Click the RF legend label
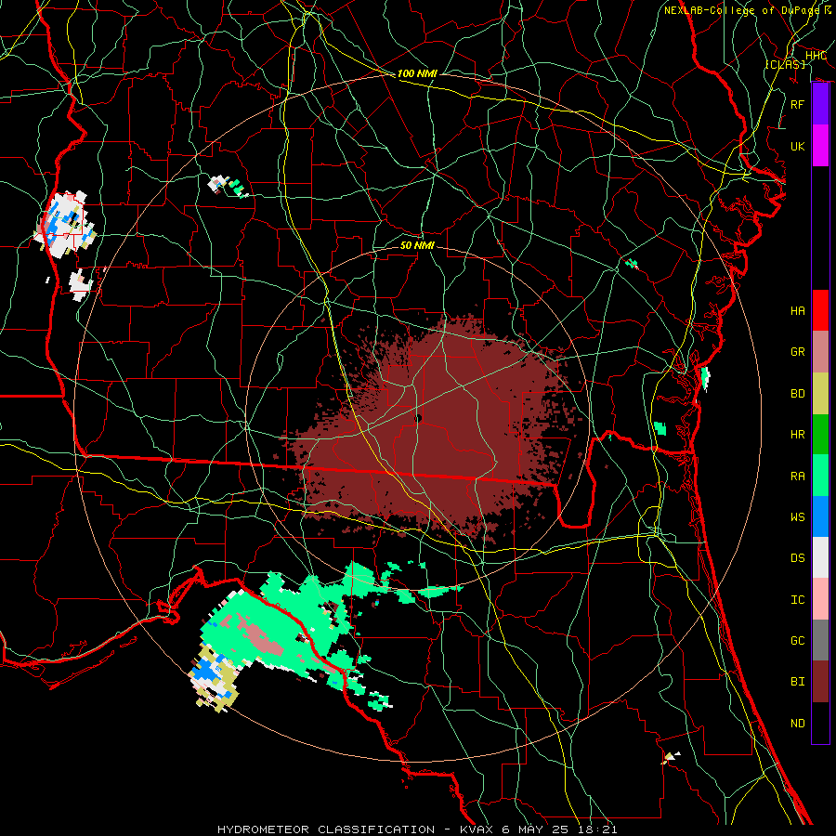Viewport: 836px width, 836px height. click(x=798, y=104)
